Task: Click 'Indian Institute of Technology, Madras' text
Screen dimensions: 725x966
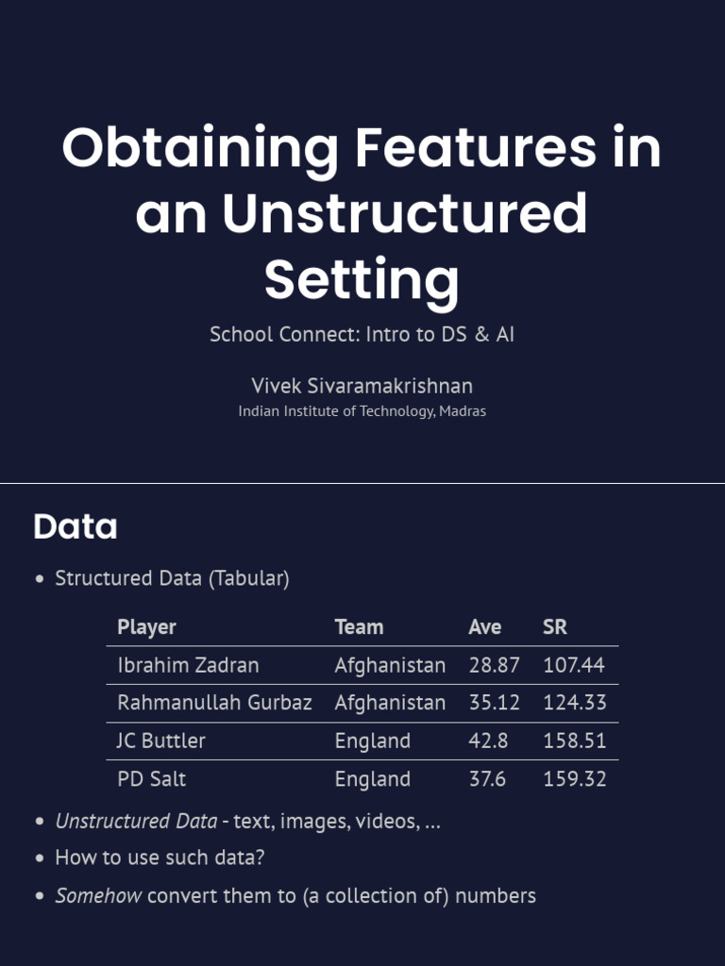Action: point(362,411)
